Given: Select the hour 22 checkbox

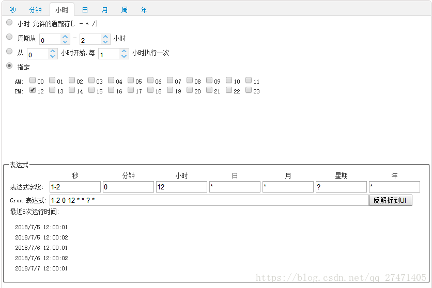Looking at the screenshot, I should pyautogui.click(x=229, y=90).
